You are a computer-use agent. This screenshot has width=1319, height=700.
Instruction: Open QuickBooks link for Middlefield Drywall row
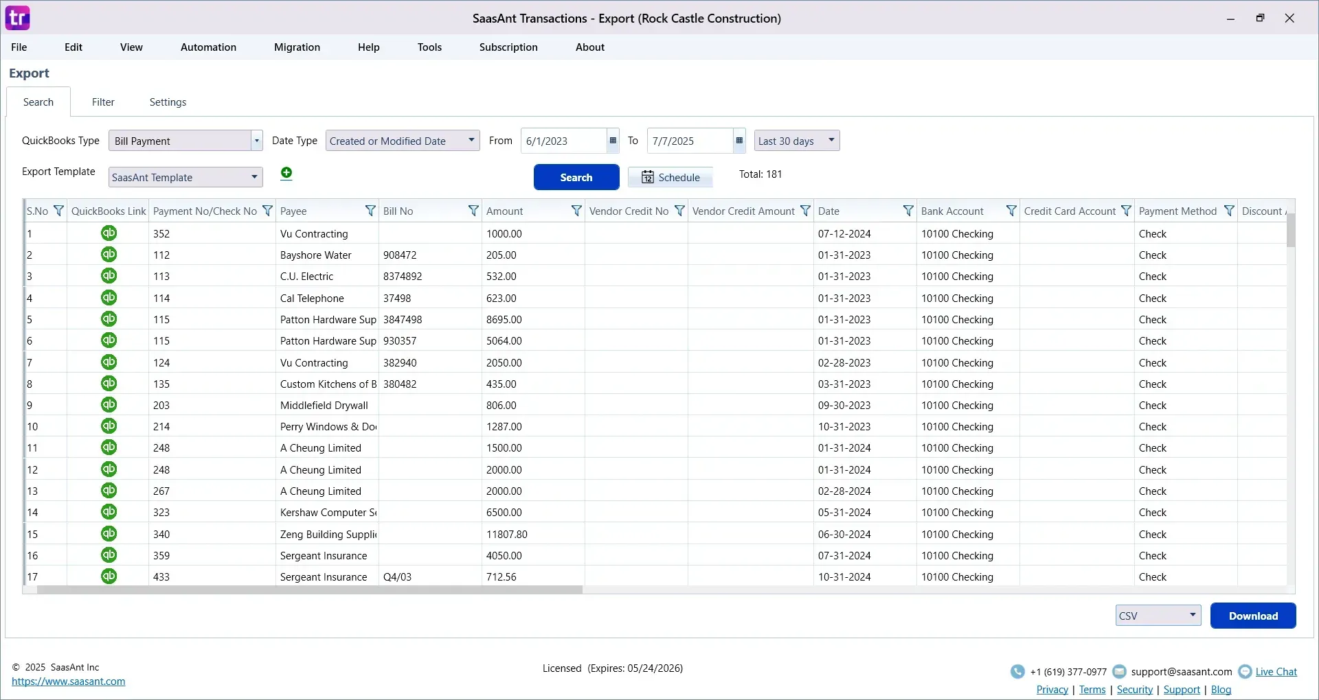click(109, 405)
